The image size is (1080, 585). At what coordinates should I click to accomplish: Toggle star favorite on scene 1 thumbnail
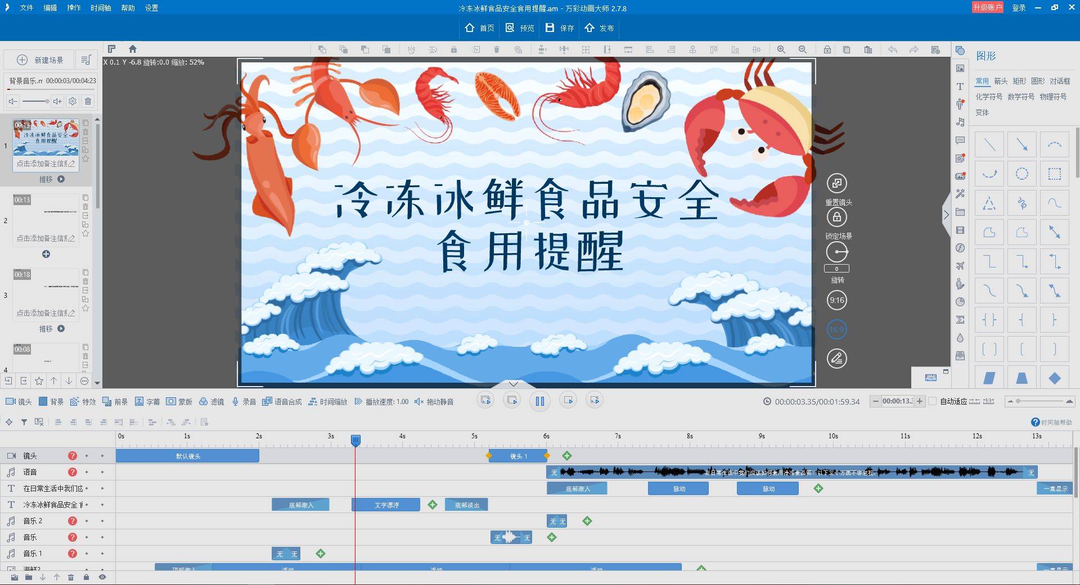point(85,158)
